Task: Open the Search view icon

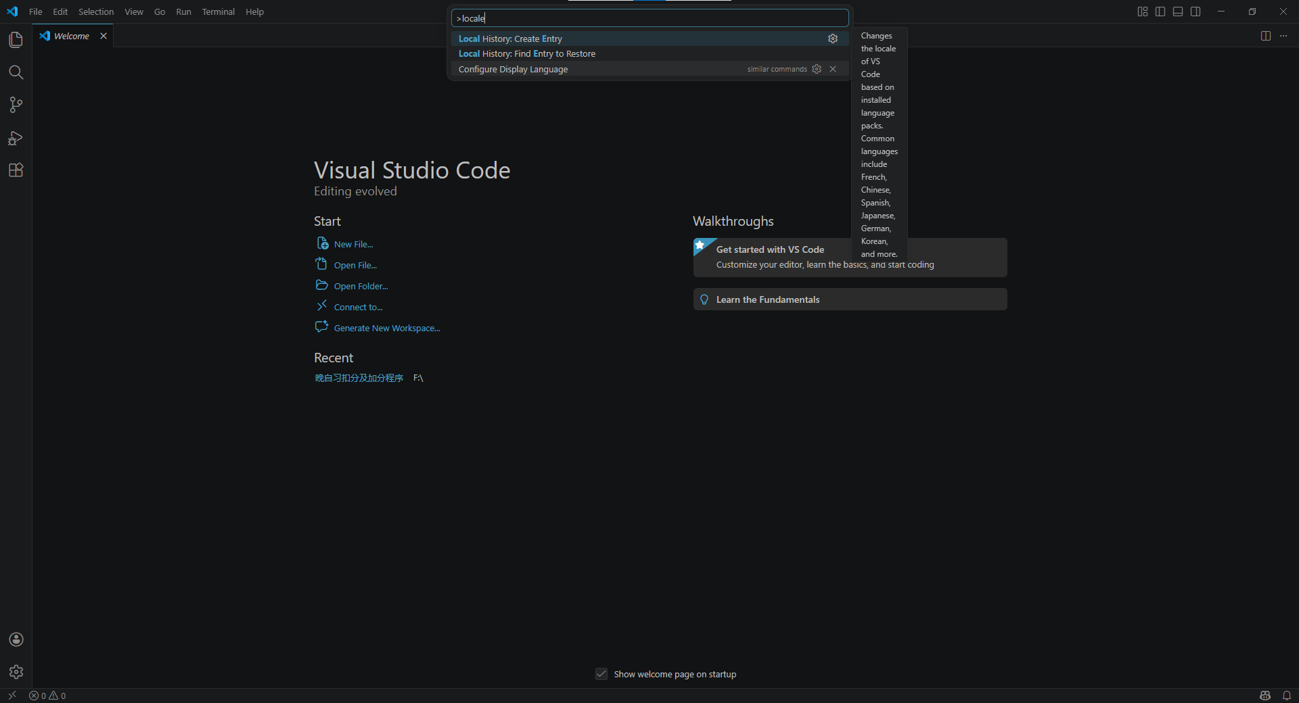Action: tap(16, 72)
